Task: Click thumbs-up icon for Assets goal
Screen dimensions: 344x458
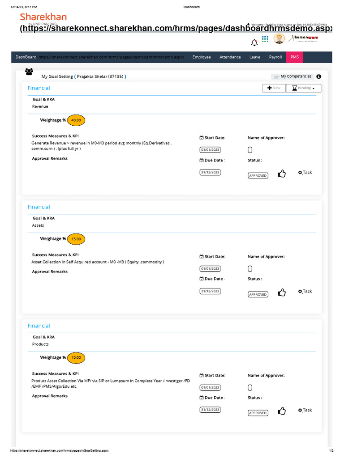Action: coord(282,293)
